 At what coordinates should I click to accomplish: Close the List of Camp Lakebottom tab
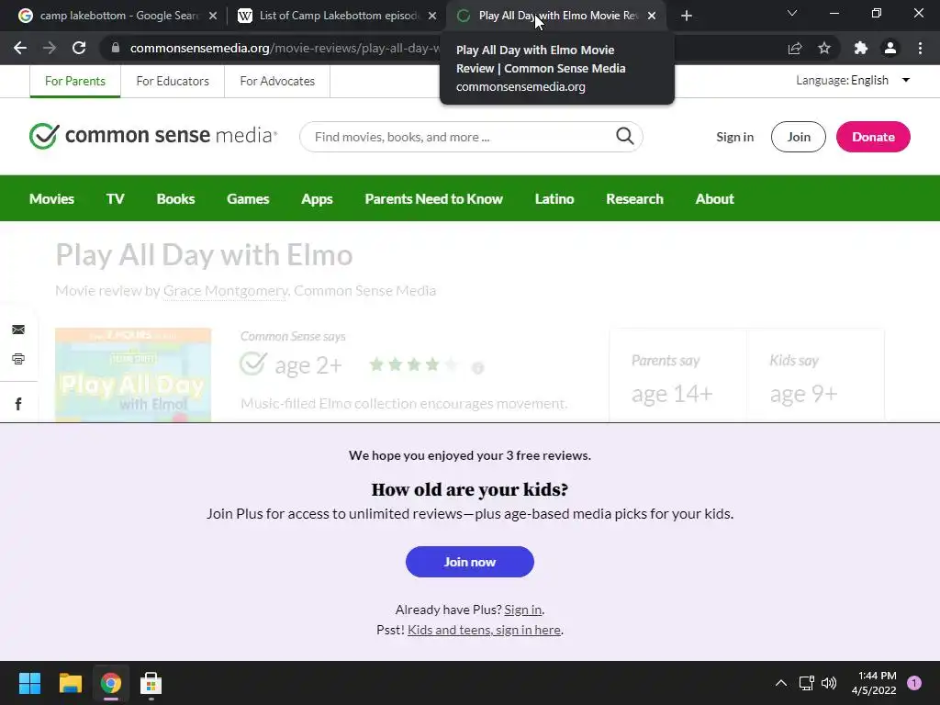(432, 17)
